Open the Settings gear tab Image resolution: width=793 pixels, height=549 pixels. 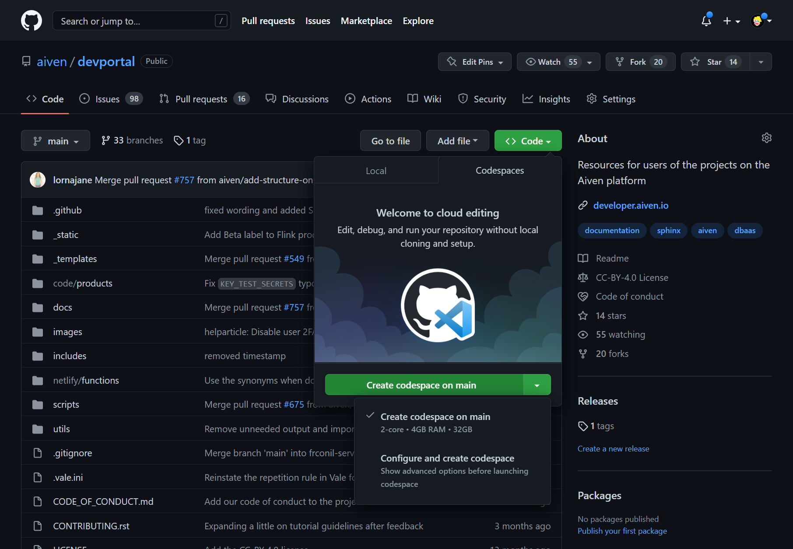[x=611, y=99]
